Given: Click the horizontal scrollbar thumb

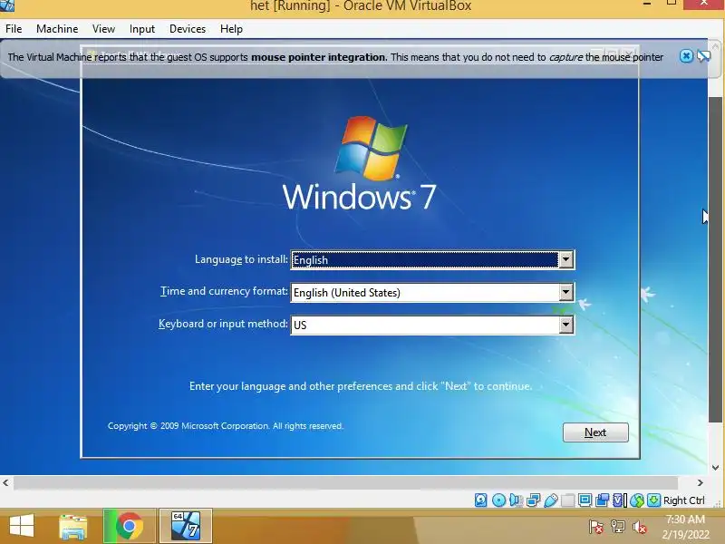Looking at the screenshot, I should tap(346, 482).
